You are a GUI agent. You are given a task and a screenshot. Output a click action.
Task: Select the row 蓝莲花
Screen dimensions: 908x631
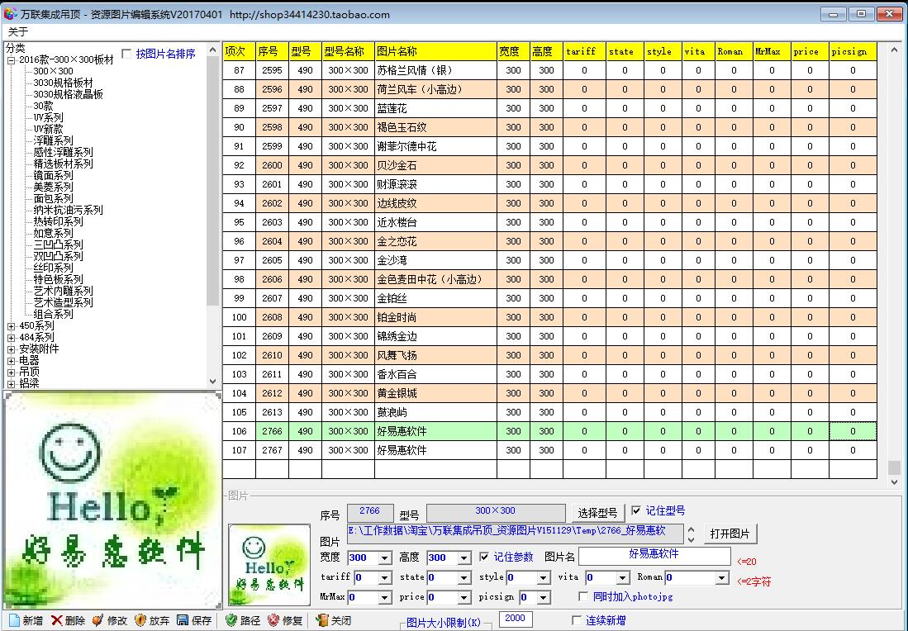point(549,108)
